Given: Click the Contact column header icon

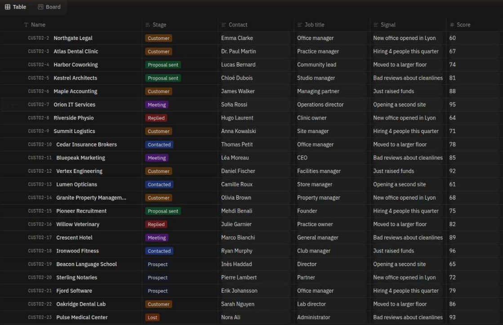Looking at the screenshot, I should pos(223,25).
